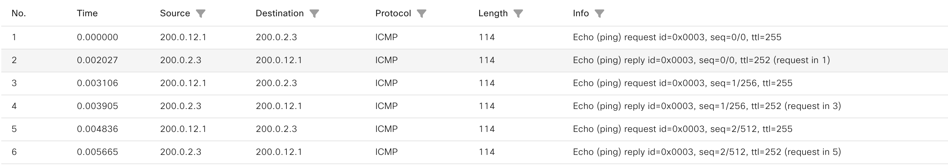Screen dimensions: 948x167
Task: Select packet row with time 0.003106
Action: point(474,83)
